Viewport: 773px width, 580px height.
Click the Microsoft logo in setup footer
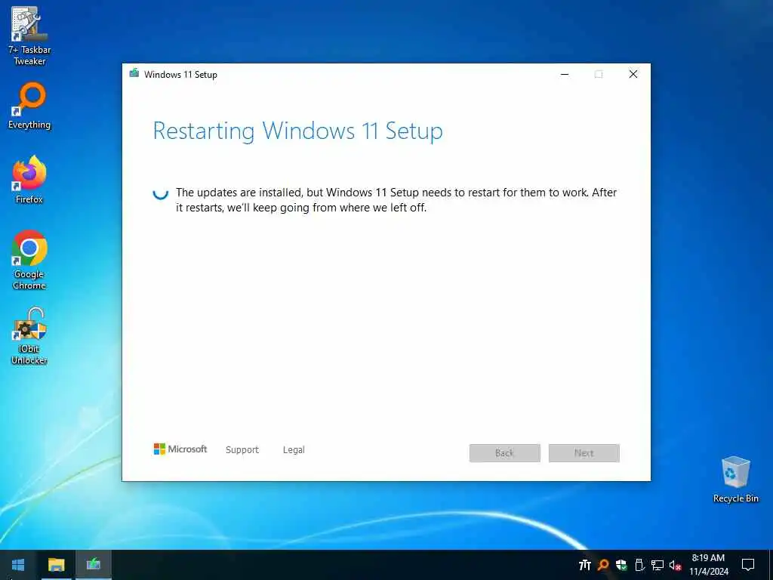[180, 449]
